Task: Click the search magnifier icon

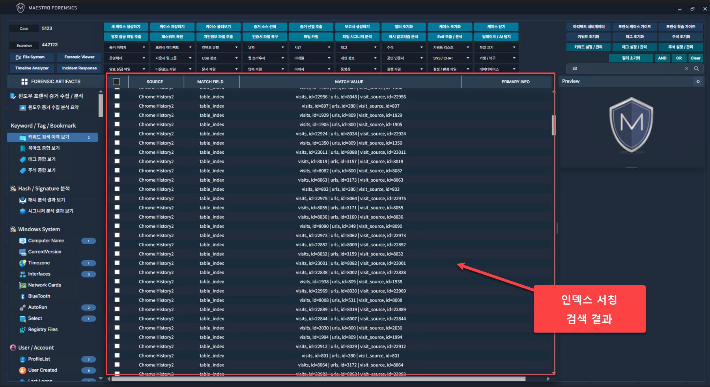Action: coord(697,69)
